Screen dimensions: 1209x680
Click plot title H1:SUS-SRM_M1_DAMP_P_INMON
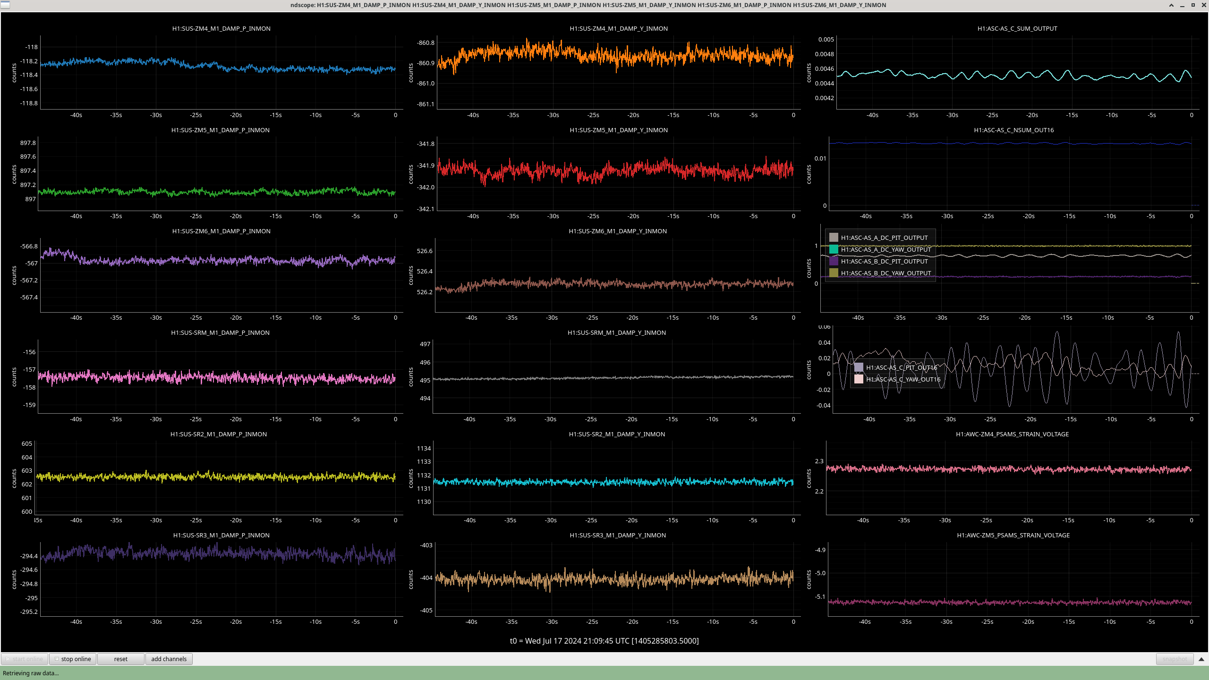click(220, 333)
